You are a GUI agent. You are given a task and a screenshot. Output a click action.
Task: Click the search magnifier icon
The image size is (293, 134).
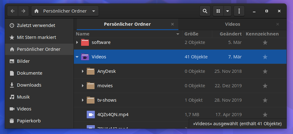(x=205, y=11)
